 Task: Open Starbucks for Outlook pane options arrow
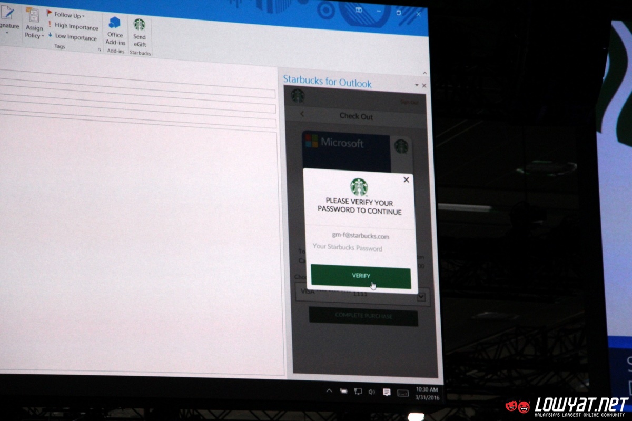click(417, 85)
